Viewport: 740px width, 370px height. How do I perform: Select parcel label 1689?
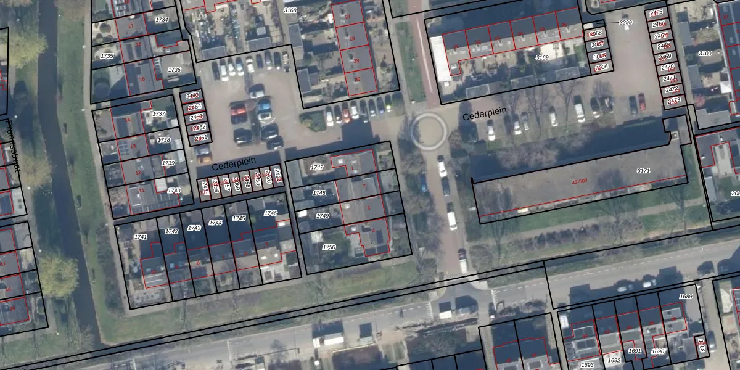(686, 297)
